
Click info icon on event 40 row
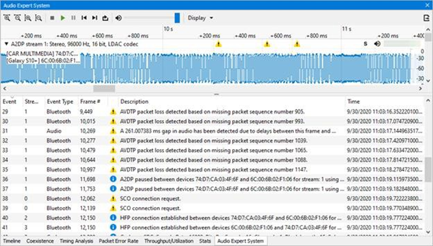pos(113,218)
